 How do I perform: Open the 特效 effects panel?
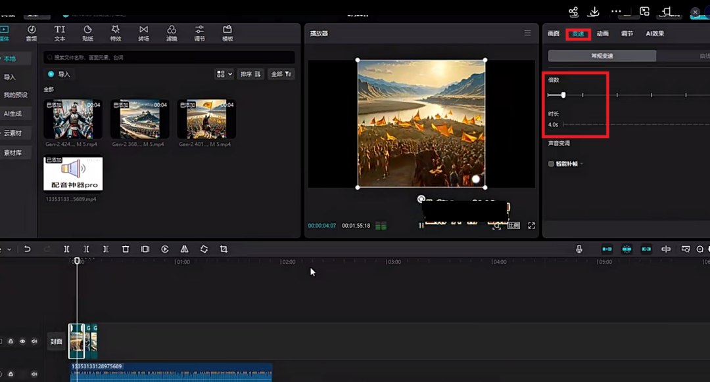tap(116, 33)
